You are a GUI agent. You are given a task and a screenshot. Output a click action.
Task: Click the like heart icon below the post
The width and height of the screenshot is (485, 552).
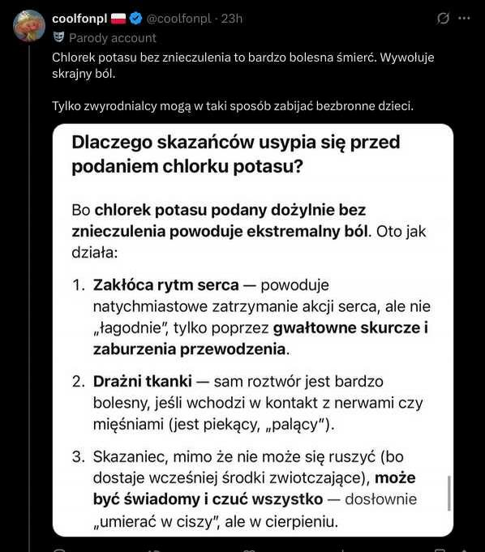click(x=249, y=550)
